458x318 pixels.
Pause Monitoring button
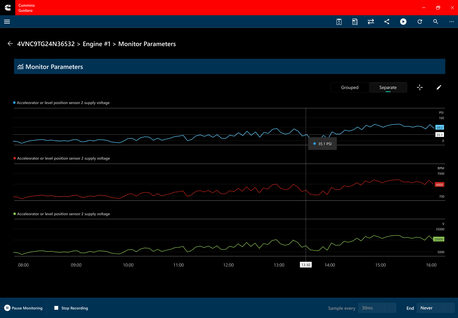coord(23,308)
